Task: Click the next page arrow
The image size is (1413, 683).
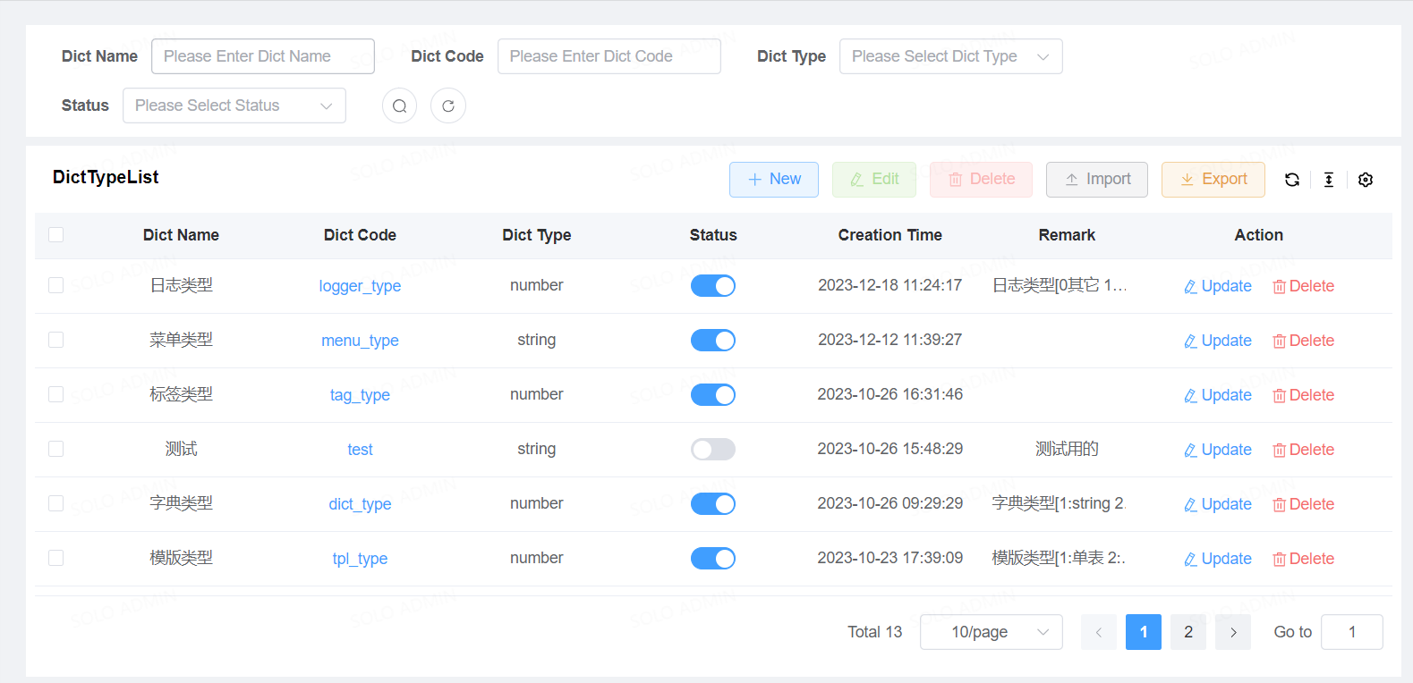Action: [1232, 632]
